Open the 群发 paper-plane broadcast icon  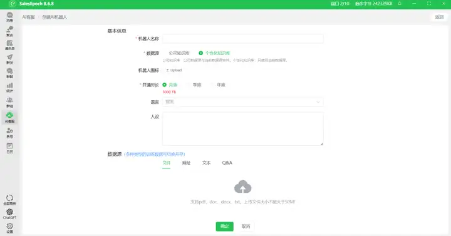pyautogui.click(x=9, y=59)
